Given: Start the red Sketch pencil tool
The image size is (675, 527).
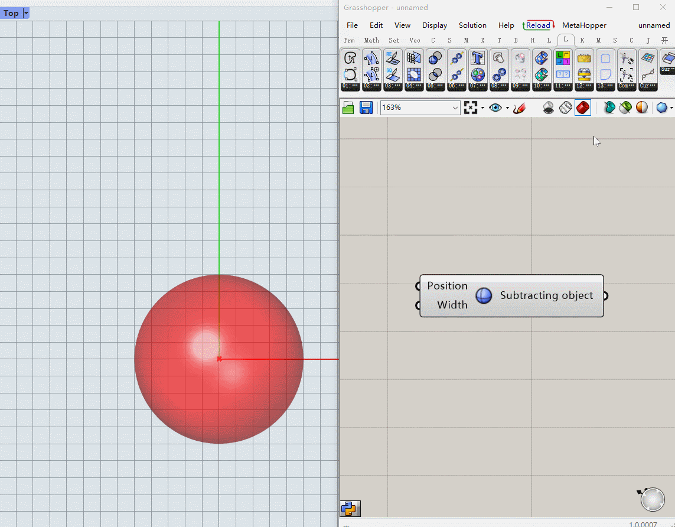Looking at the screenshot, I should [520, 108].
